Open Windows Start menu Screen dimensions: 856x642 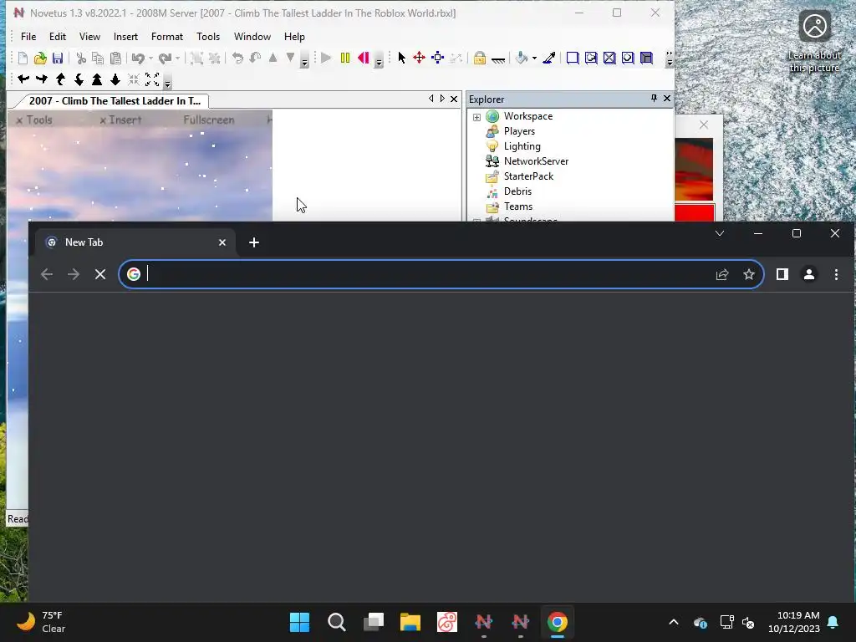pos(299,622)
